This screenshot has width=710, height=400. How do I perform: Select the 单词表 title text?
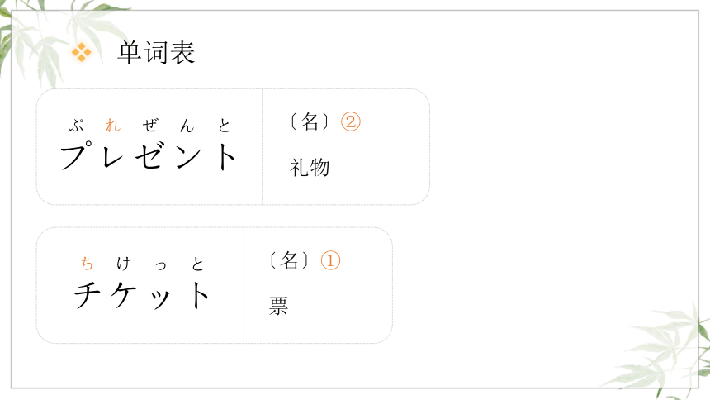(156, 53)
